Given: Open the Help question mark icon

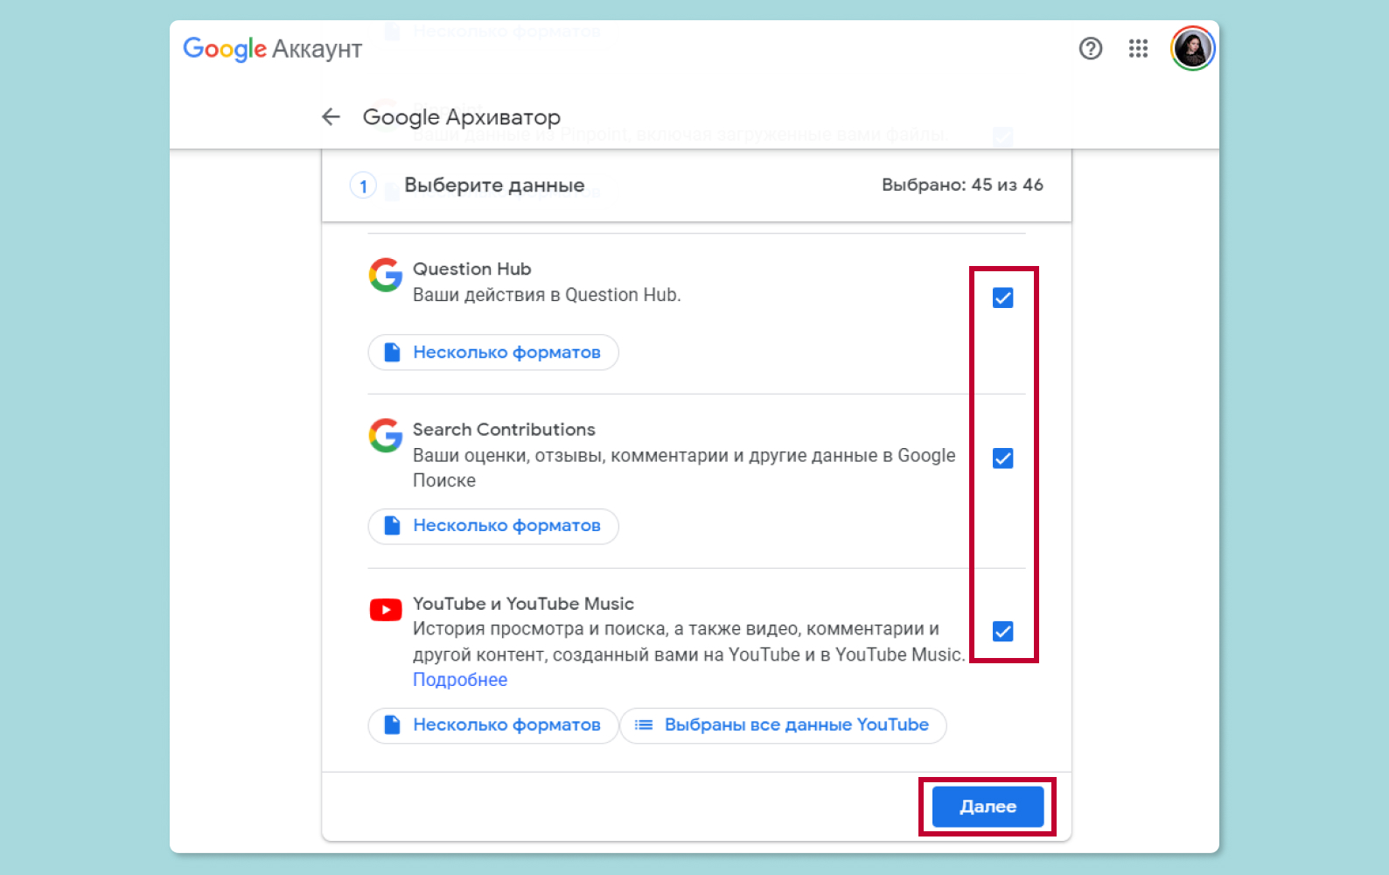Looking at the screenshot, I should (1090, 48).
